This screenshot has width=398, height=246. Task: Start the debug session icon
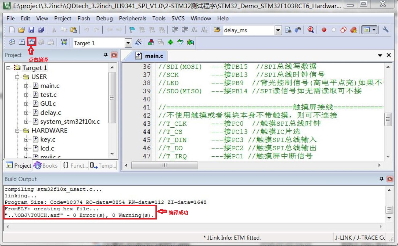click(311, 30)
